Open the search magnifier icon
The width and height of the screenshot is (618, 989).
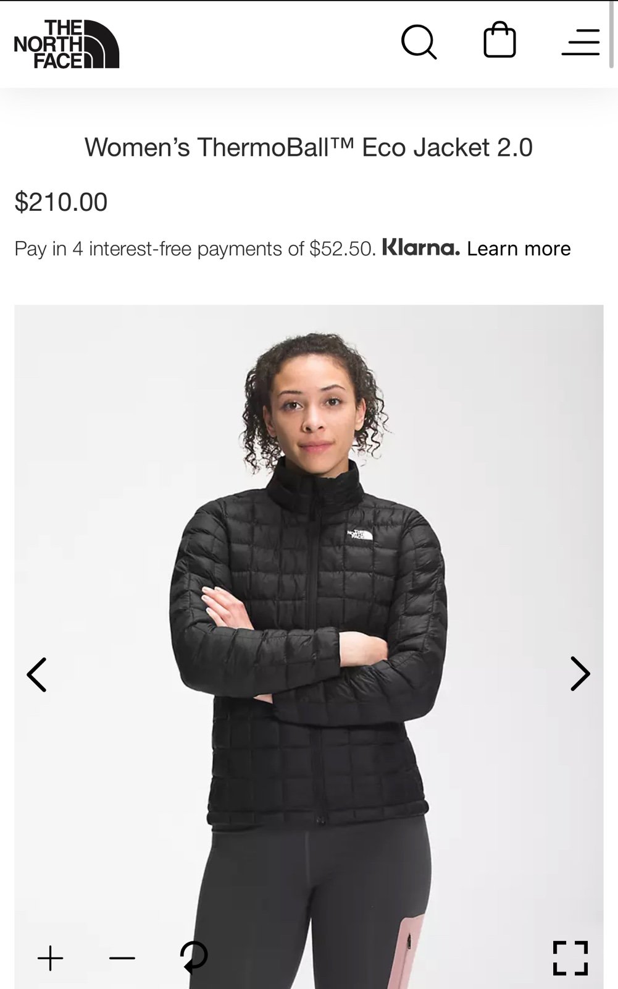[419, 42]
